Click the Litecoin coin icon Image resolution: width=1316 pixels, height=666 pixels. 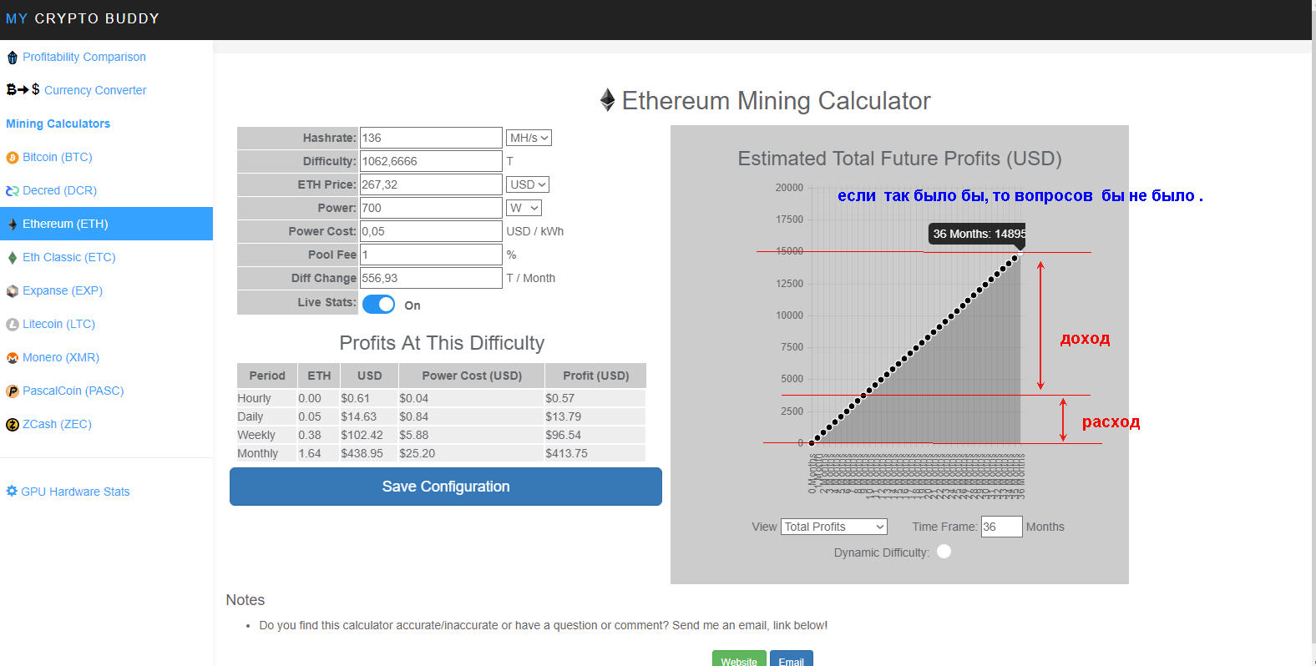click(13, 325)
